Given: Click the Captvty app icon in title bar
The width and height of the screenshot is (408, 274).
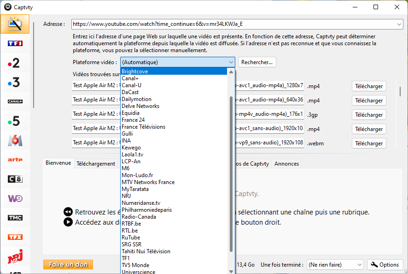Looking at the screenshot, I should tap(8, 7).
